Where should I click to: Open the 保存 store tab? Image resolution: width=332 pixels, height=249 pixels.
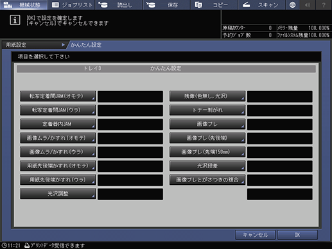166,4
